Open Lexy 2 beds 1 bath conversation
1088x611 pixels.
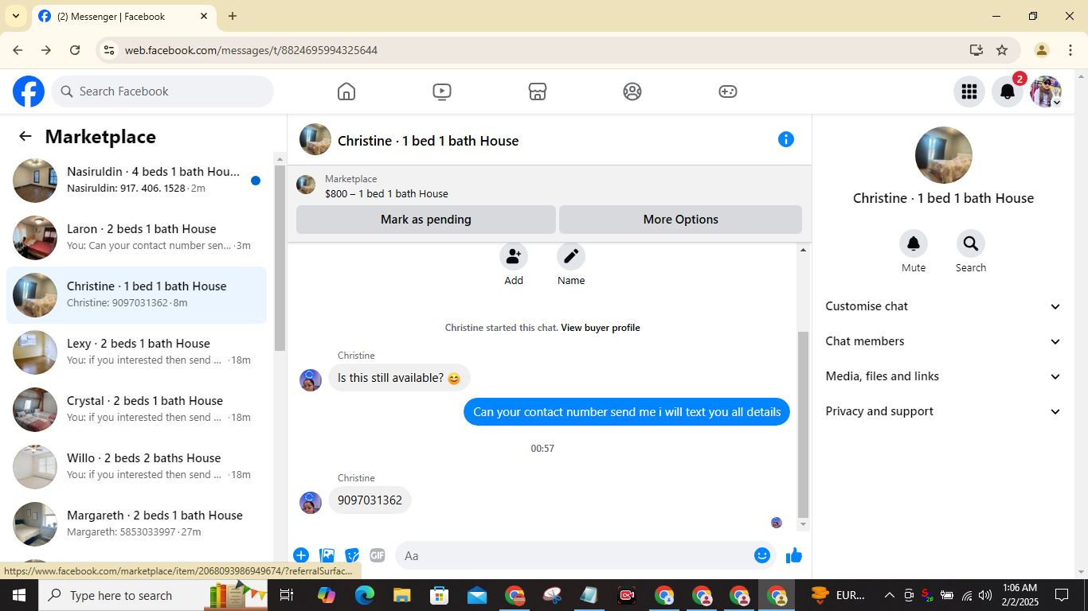pyautogui.click(x=137, y=352)
